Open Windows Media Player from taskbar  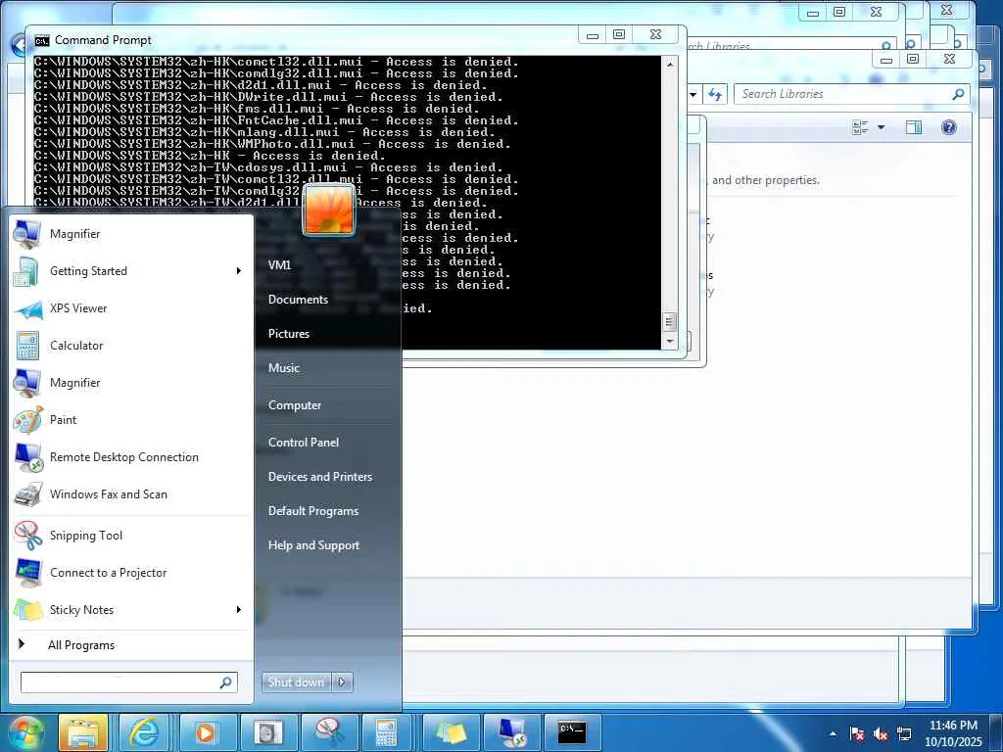[x=205, y=732]
